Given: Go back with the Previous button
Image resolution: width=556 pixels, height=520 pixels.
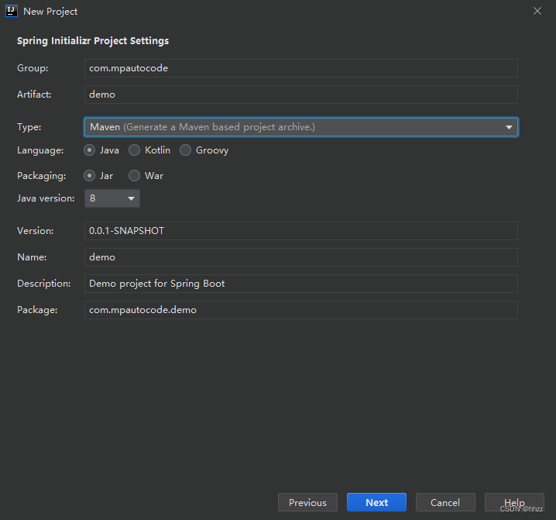Looking at the screenshot, I should coord(307,502).
